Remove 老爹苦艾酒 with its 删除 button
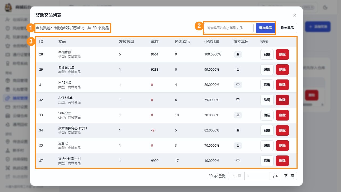This screenshot has height=192, width=341. click(x=282, y=70)
